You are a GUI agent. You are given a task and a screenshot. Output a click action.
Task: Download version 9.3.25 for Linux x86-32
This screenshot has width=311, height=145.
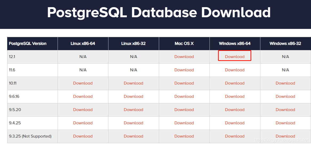tap(134, 136)
